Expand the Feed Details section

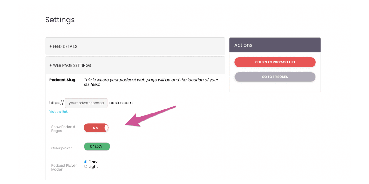[135, 46]
